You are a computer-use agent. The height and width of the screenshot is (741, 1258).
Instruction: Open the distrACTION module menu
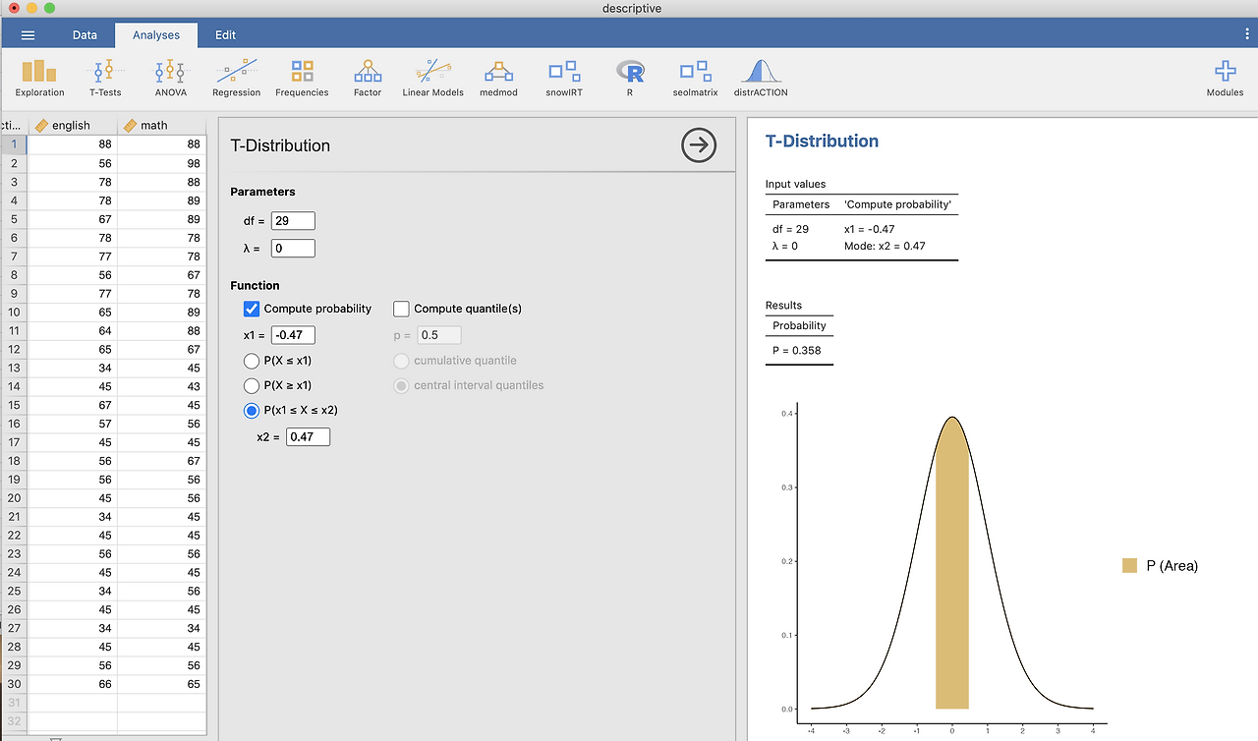point(761,78)
